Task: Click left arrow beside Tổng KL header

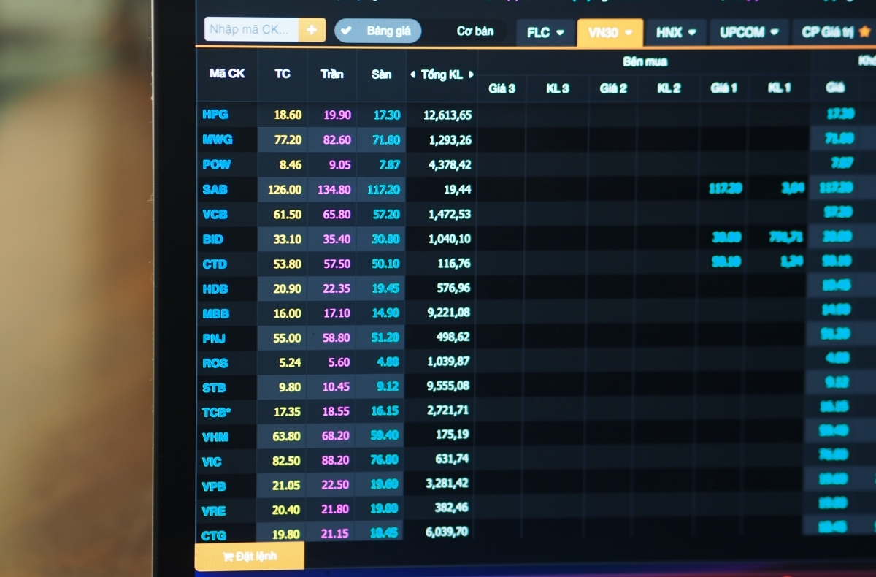Action: [x=412, y=74]
